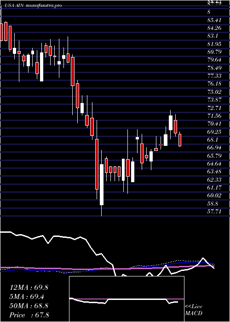Click the 80.79 axis value
The height and width of the screenshot is (322, 230).
pyautogui.click(x=214, y=52)
